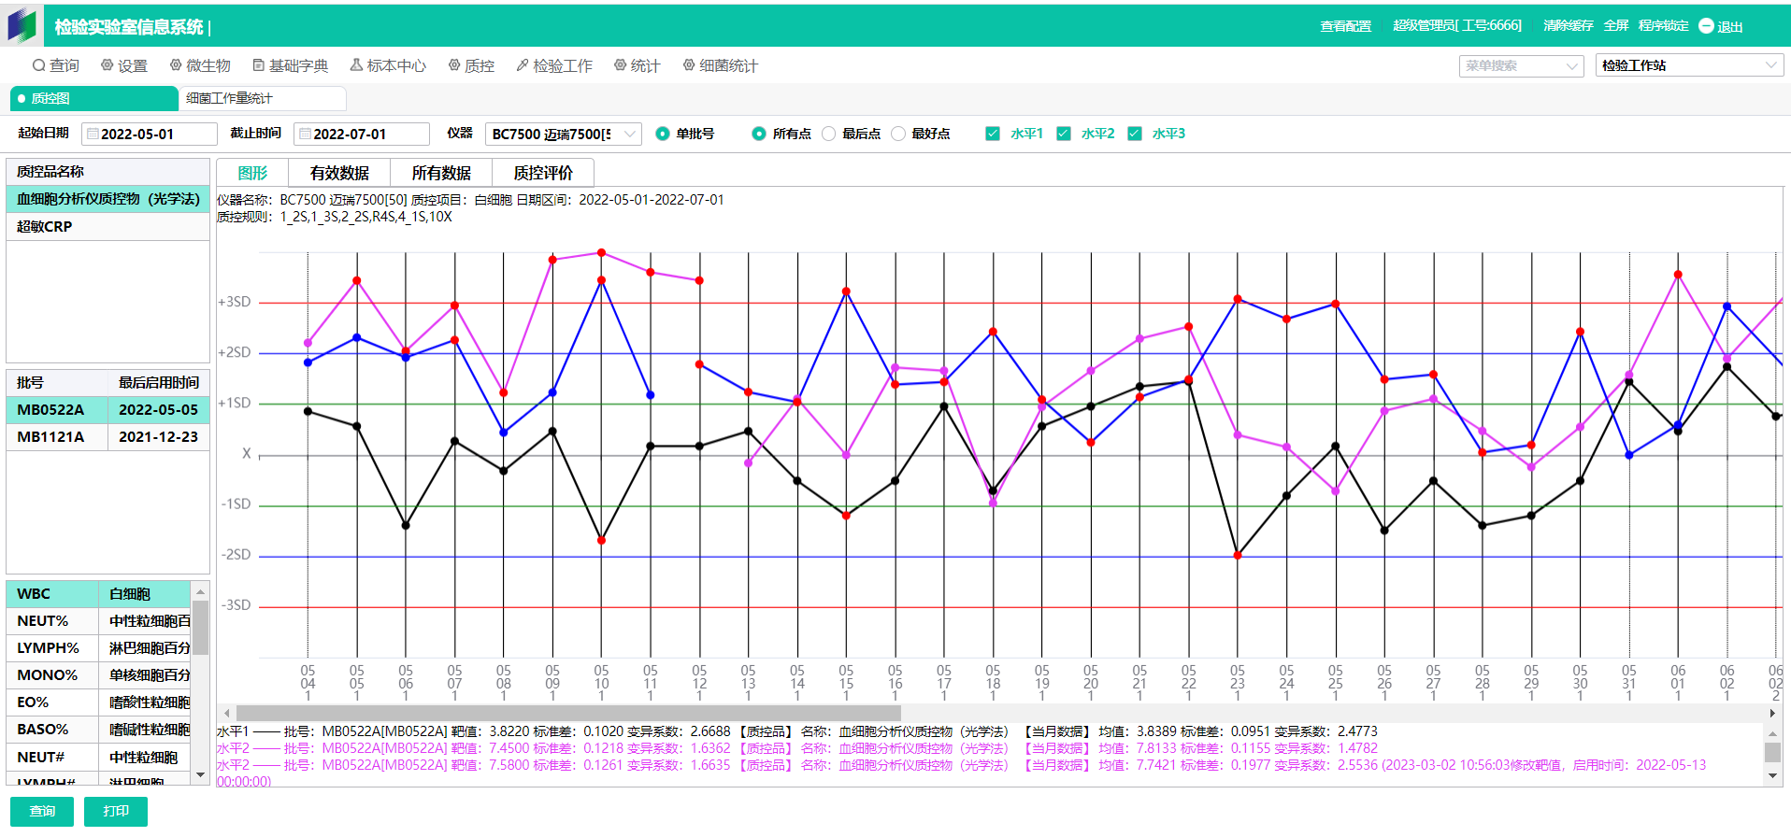Open the 质控 menu
This screenshot has height=837, width=1791.
click(471, 65)
